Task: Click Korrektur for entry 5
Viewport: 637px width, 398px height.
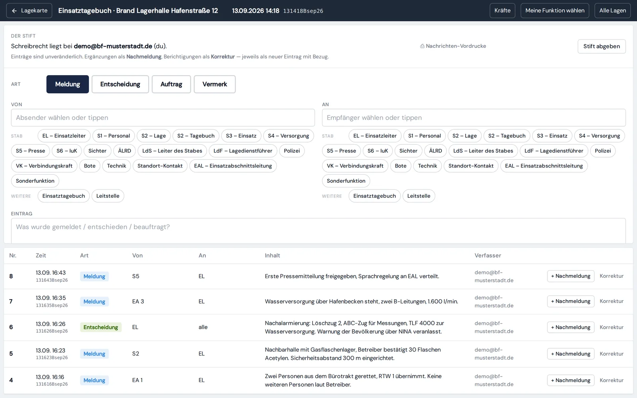Action: (612, 354)
